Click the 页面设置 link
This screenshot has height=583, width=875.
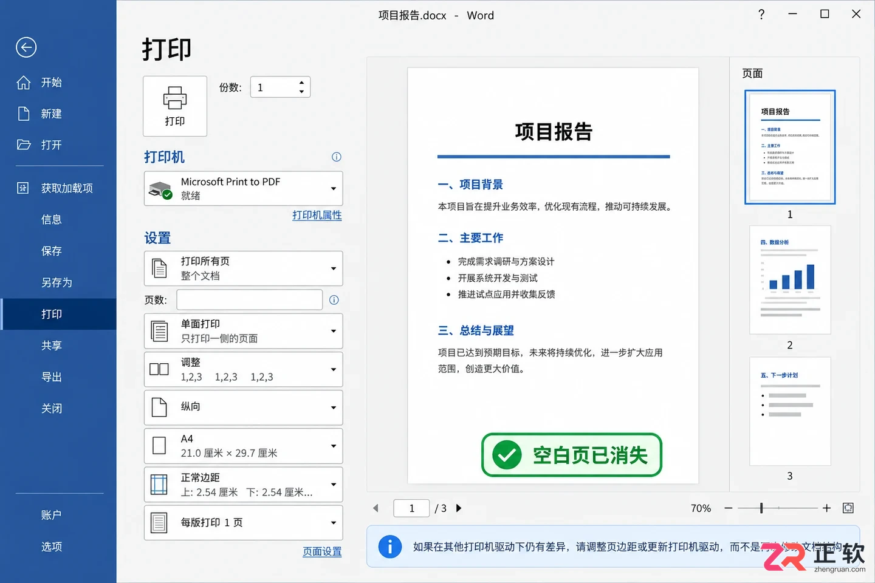click(322, 552)
